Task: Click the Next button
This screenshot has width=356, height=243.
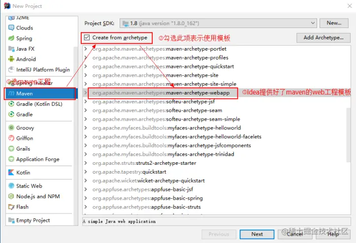Action: [x=257, y=234]
